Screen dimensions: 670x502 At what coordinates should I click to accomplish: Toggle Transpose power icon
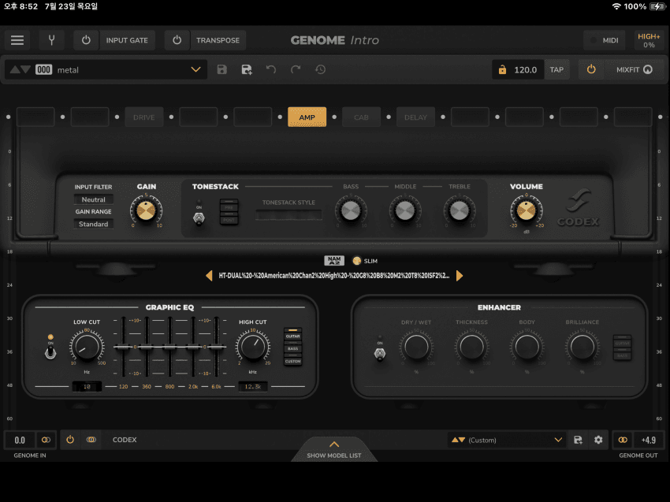(x=177, y=40)
